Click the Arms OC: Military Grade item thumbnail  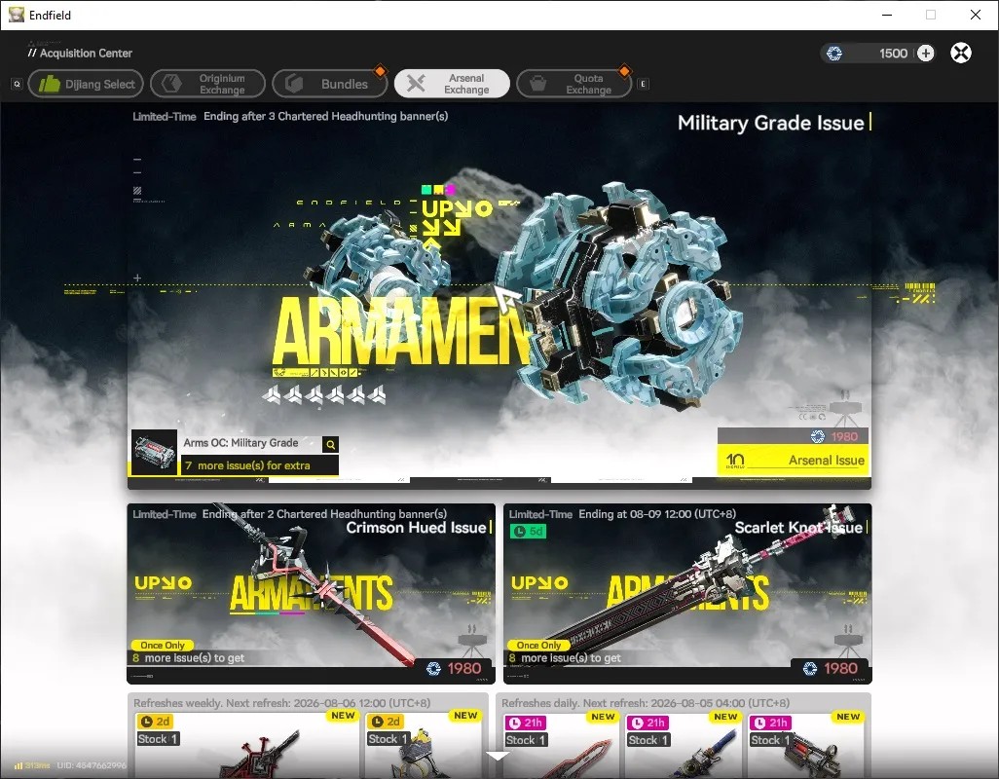tap(154, 452)
